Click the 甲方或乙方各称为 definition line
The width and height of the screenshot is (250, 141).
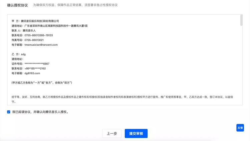42,83
